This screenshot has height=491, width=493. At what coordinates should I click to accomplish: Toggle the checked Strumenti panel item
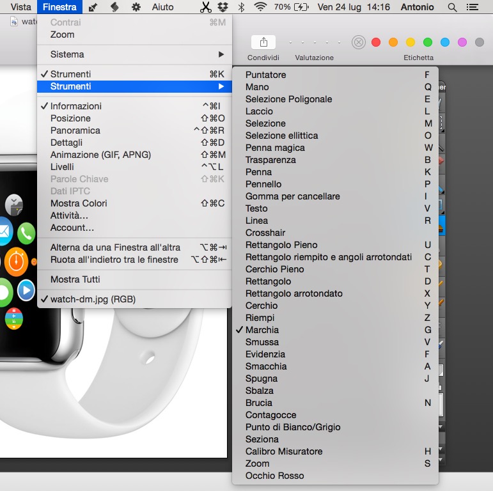pos(134,74)
